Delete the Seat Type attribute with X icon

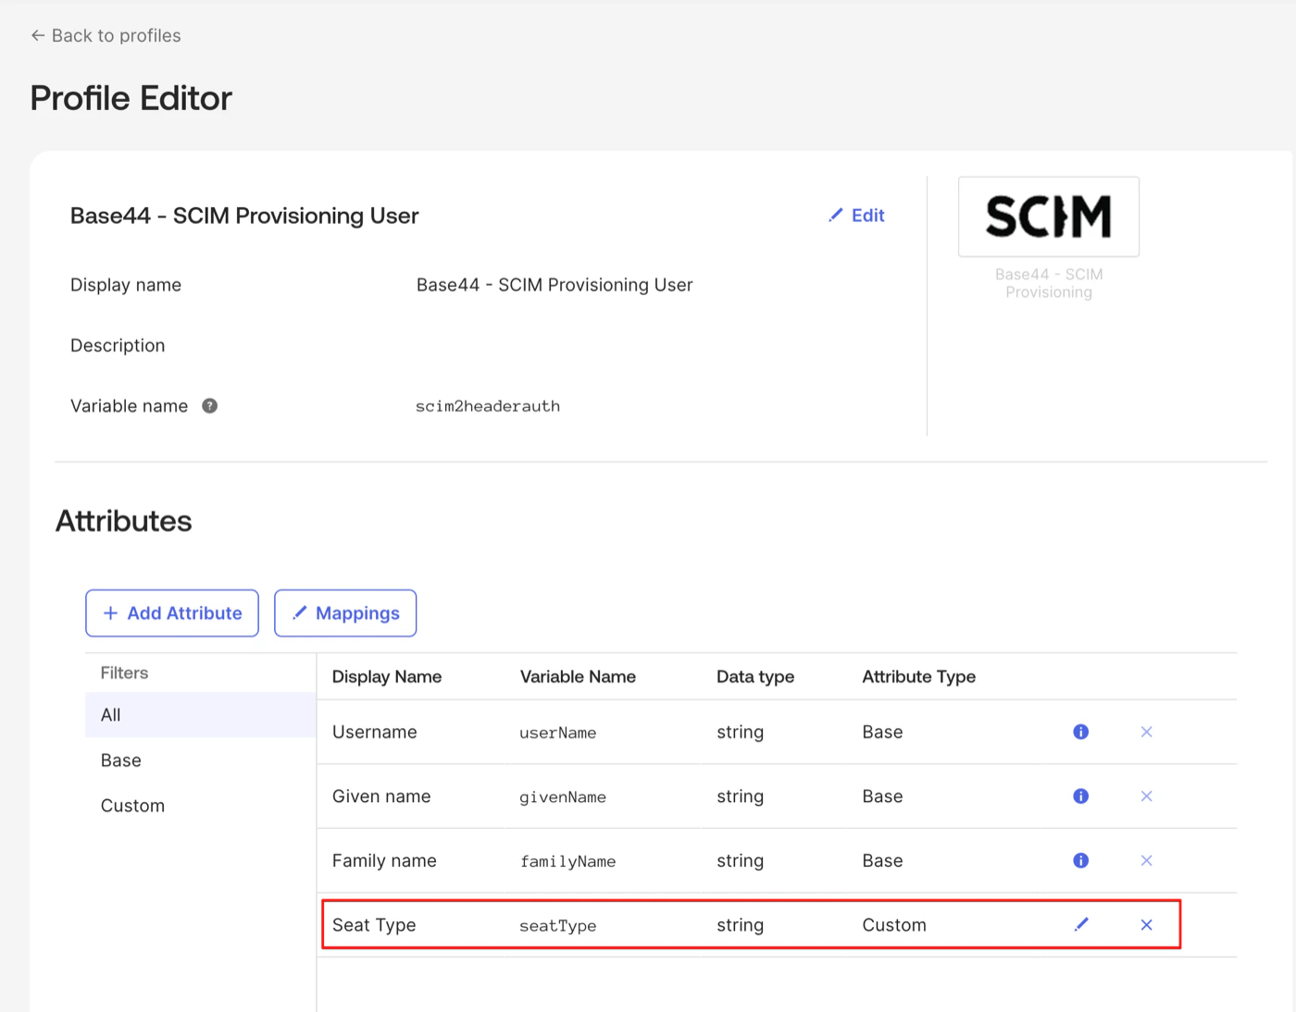coord(1146,925)
